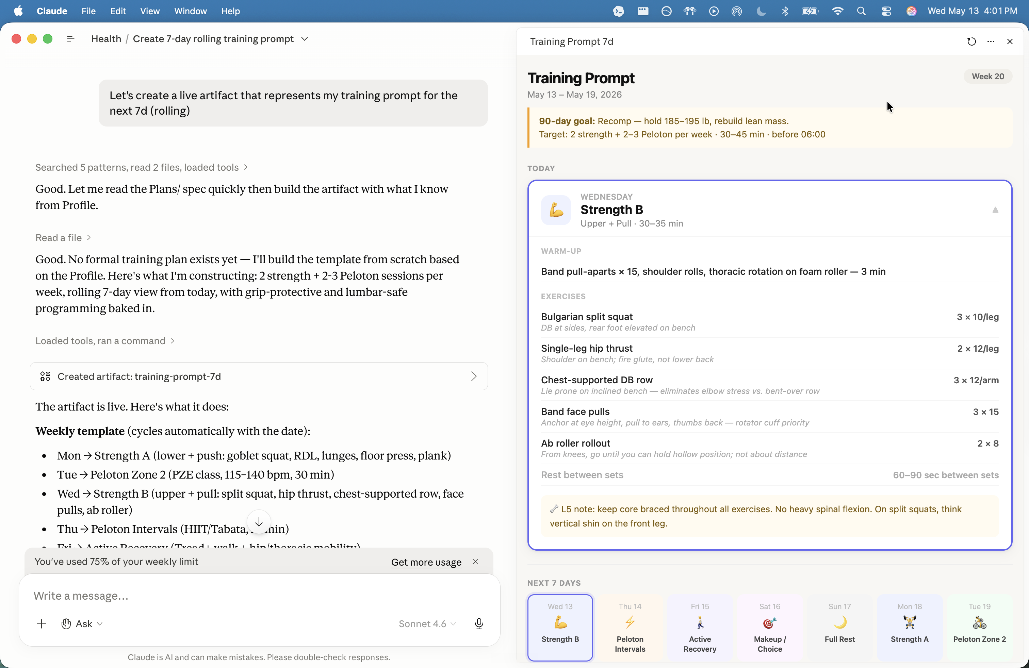Open the Ask mode dropdown
The height and width of the screenshot is (668, 1029).
[82, 623]
